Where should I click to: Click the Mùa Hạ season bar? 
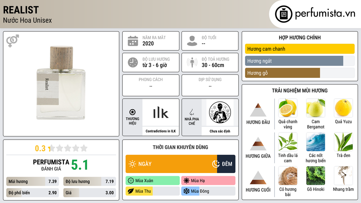click(208, 181)
